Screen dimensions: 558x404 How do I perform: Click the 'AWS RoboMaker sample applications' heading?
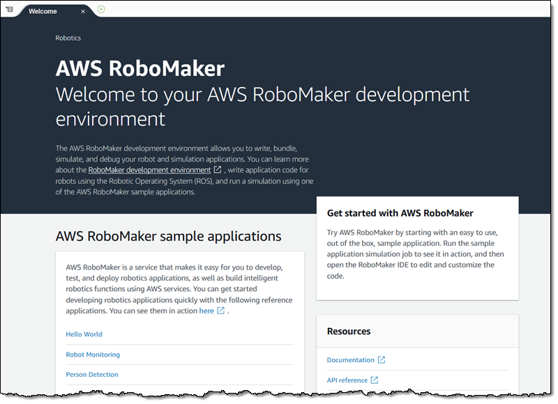click(168, 236)
